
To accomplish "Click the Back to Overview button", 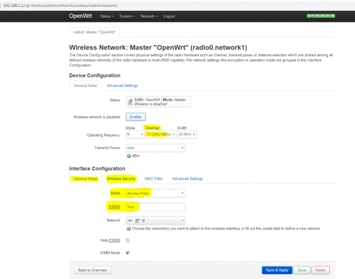I will point(93,270).
